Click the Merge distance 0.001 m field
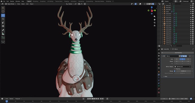195x103 pixels. click(184, 71)
